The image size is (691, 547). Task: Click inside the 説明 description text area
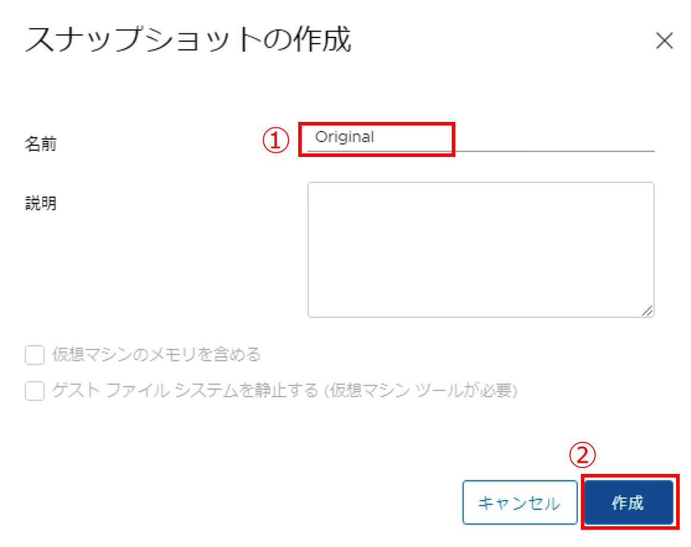tap(480, 249)
